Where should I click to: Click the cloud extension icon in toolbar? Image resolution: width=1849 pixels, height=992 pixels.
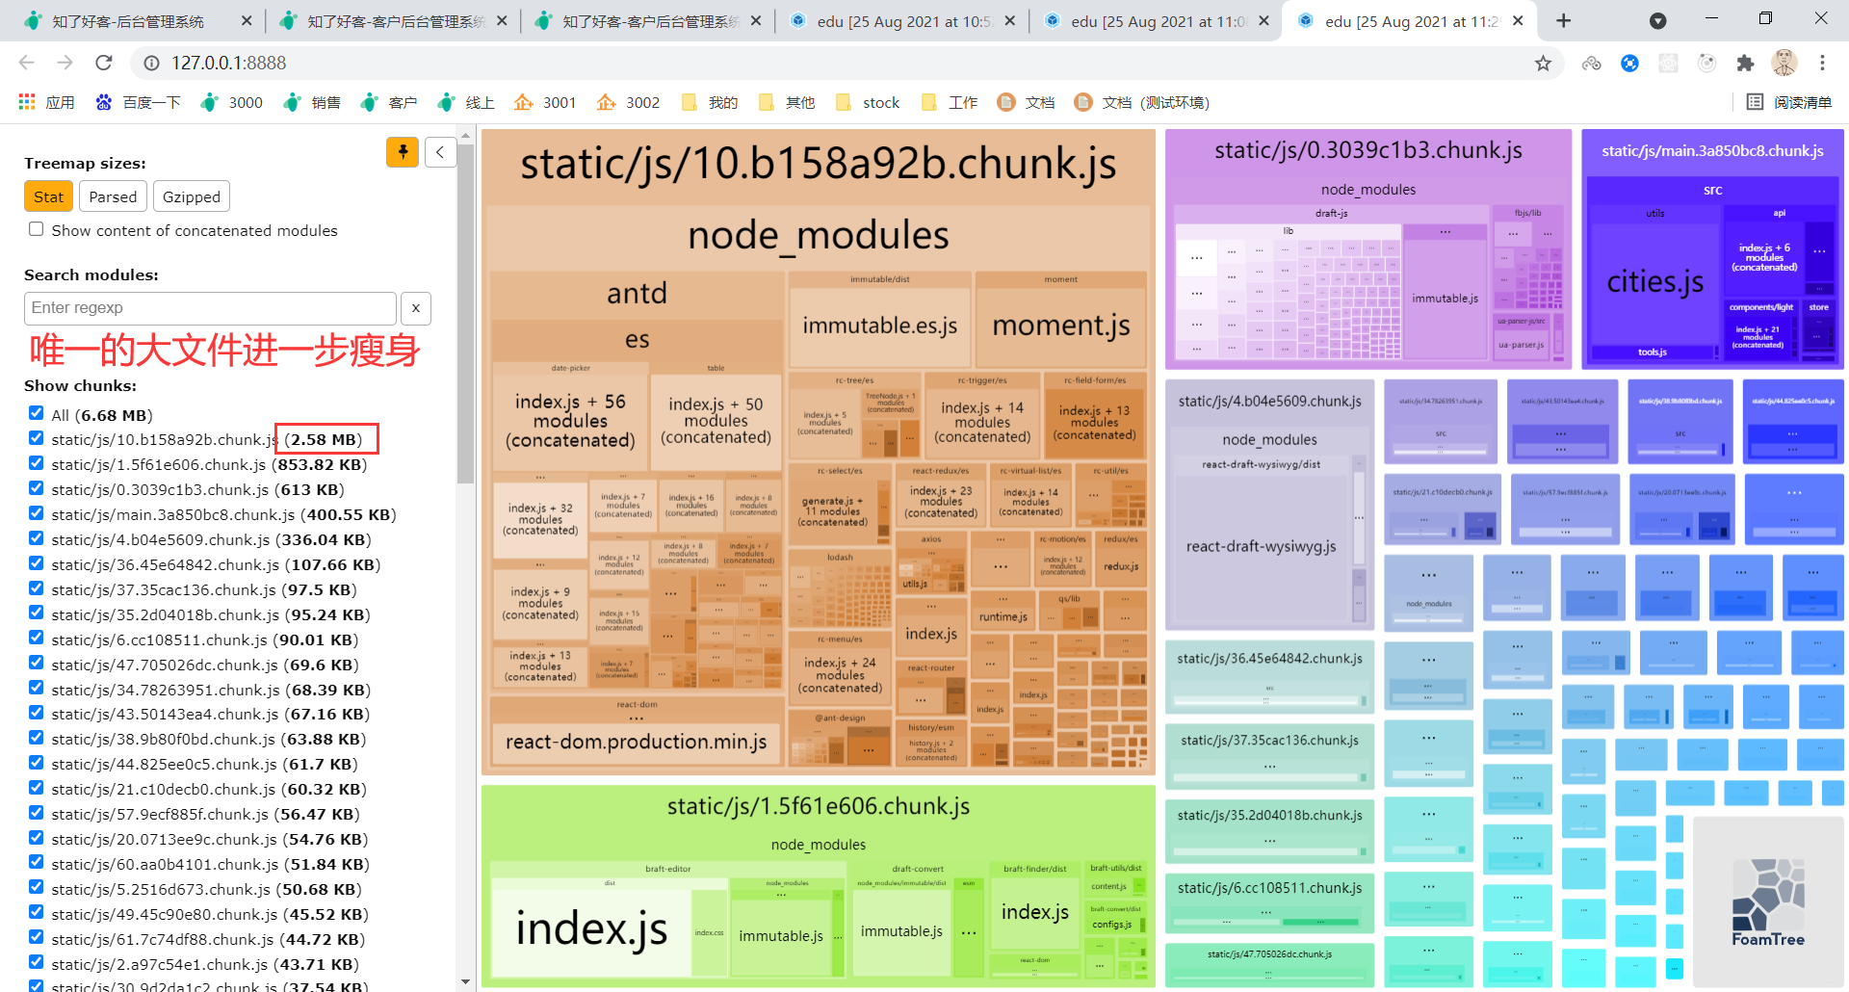[x=1591, y=63]
